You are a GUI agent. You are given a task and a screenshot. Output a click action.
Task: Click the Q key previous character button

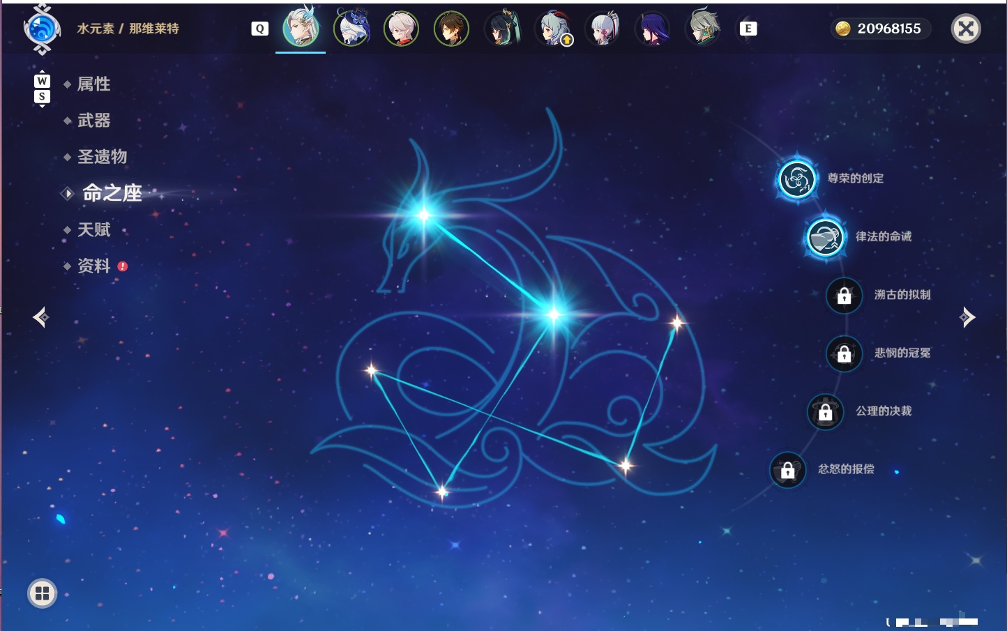pyautogui.click(x=259, y=29)
